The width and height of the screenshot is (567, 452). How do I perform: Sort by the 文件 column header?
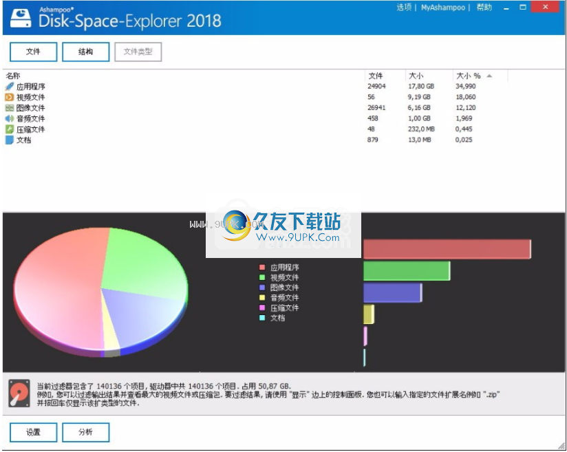[375, 76]
